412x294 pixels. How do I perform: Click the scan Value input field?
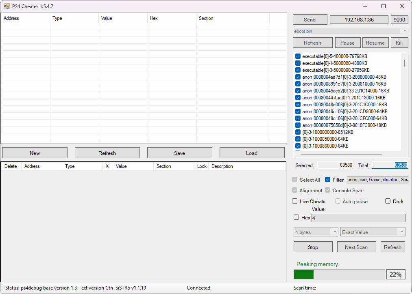pyautogui.click(x=358, y=218)
